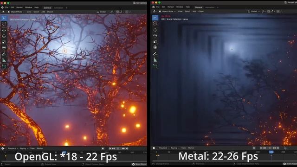The image size is (297, 167).
Task: Open Playback dropdown in left window timeline
Action: (13, 148)
